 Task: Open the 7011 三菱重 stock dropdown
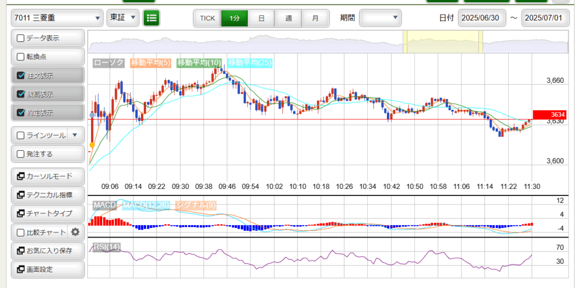pyautogui.click(x=57, y=17)
